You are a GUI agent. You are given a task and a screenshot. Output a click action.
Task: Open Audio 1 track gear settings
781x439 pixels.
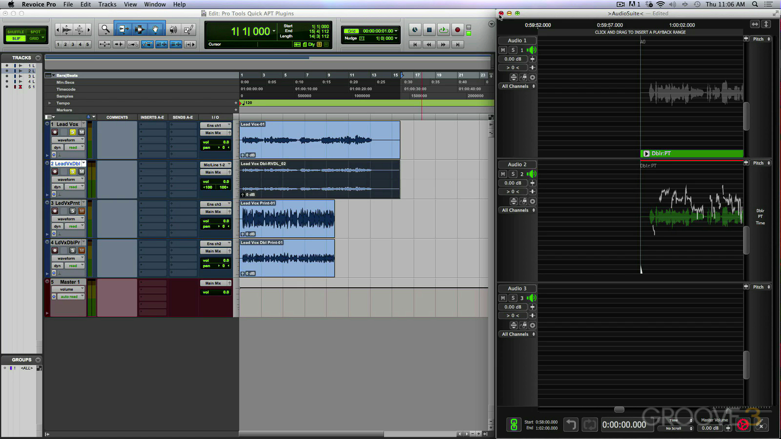533,78
